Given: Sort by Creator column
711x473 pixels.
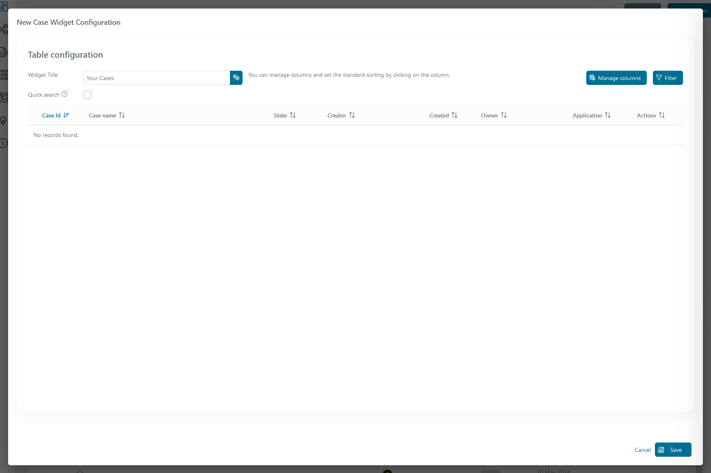Looking at the screenshot, I should pyautogui.click(x=352, y=115).
